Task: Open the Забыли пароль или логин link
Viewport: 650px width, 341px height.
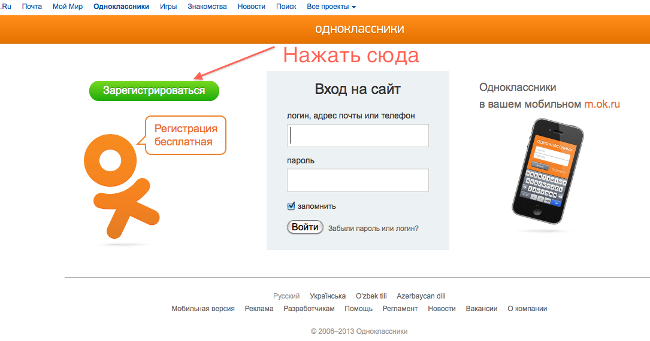Action: click(x=373, y=229)
